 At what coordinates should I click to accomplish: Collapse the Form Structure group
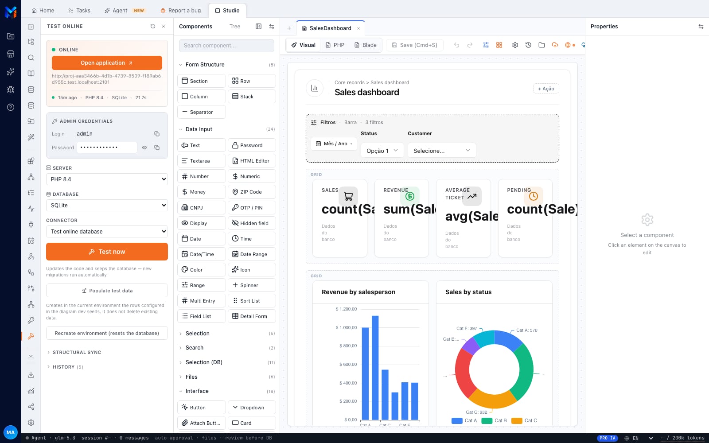(226, 65)
